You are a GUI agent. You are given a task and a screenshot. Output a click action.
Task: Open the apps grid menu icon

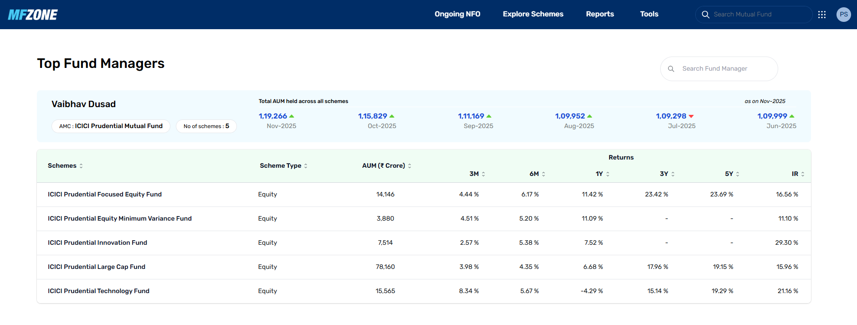click(822, 15)
